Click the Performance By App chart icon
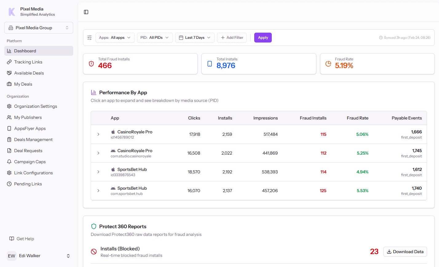 click(93, 92)
